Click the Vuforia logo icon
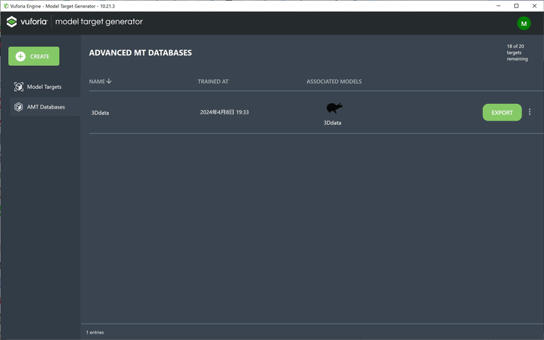544x340 pixels. coord(12,22)
